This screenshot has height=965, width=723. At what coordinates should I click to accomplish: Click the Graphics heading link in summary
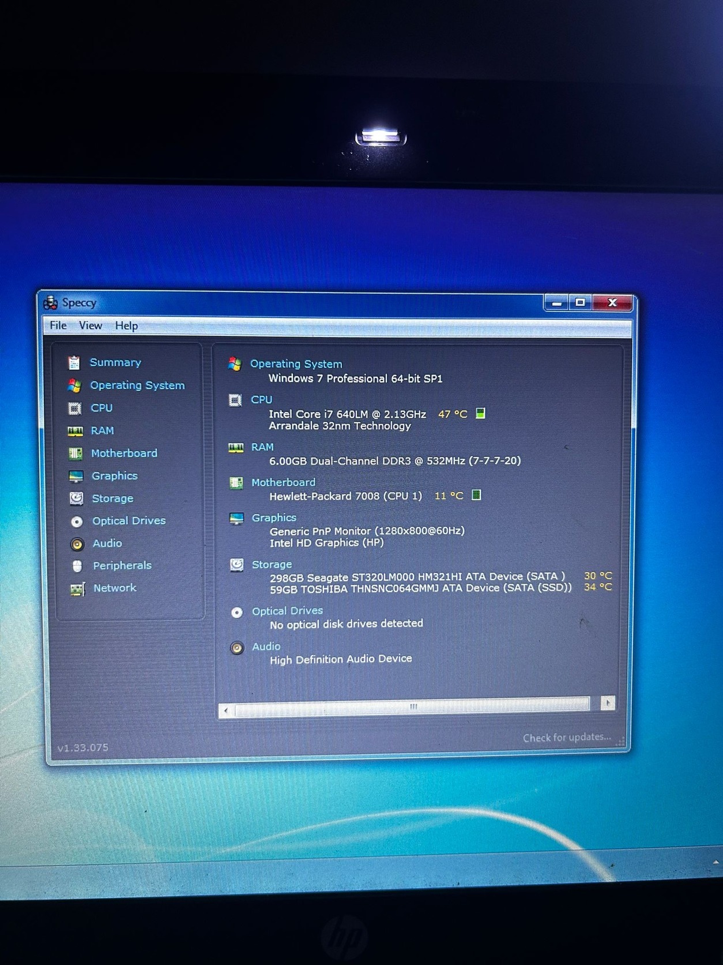point(274,518)
